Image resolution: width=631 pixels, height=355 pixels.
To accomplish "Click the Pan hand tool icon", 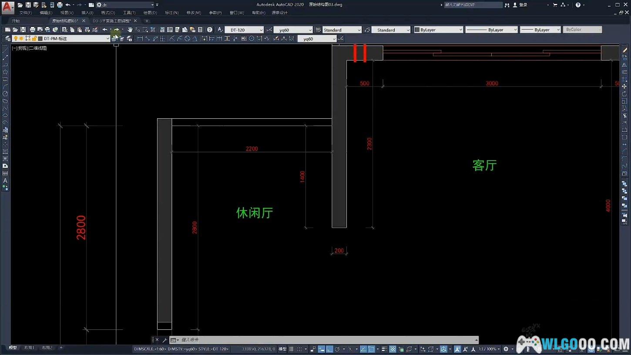I will (130, 30).
